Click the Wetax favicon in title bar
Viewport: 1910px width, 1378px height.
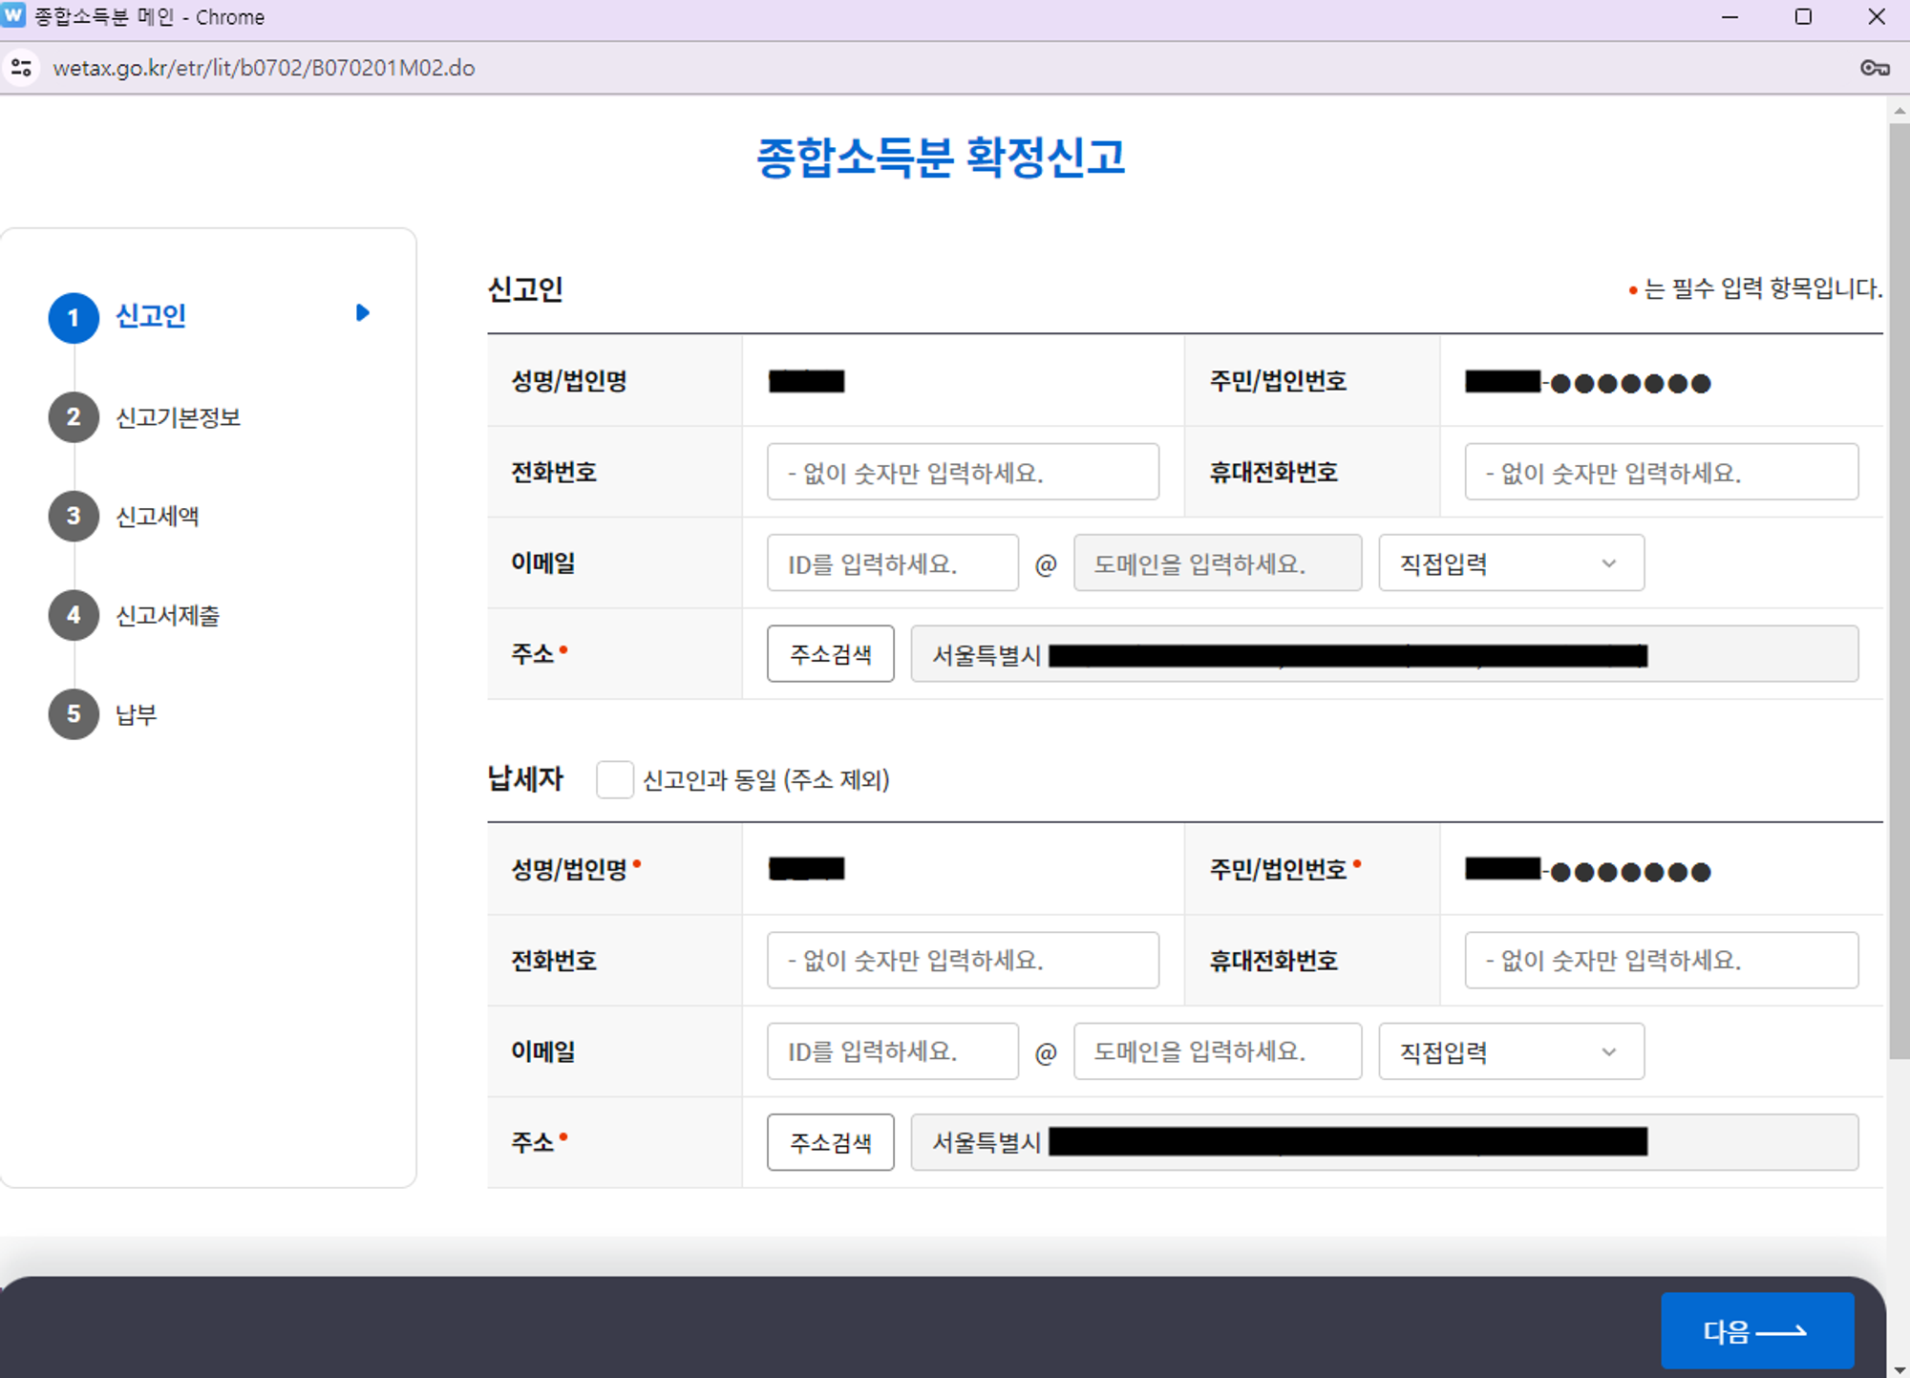[13, 16]
